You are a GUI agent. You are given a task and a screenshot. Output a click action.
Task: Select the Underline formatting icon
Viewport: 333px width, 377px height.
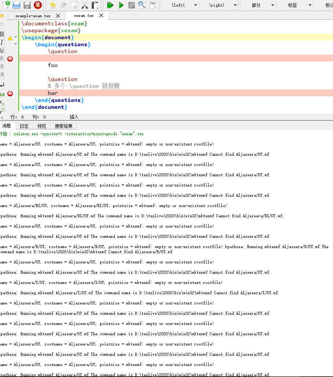click(x=2, y=50)
